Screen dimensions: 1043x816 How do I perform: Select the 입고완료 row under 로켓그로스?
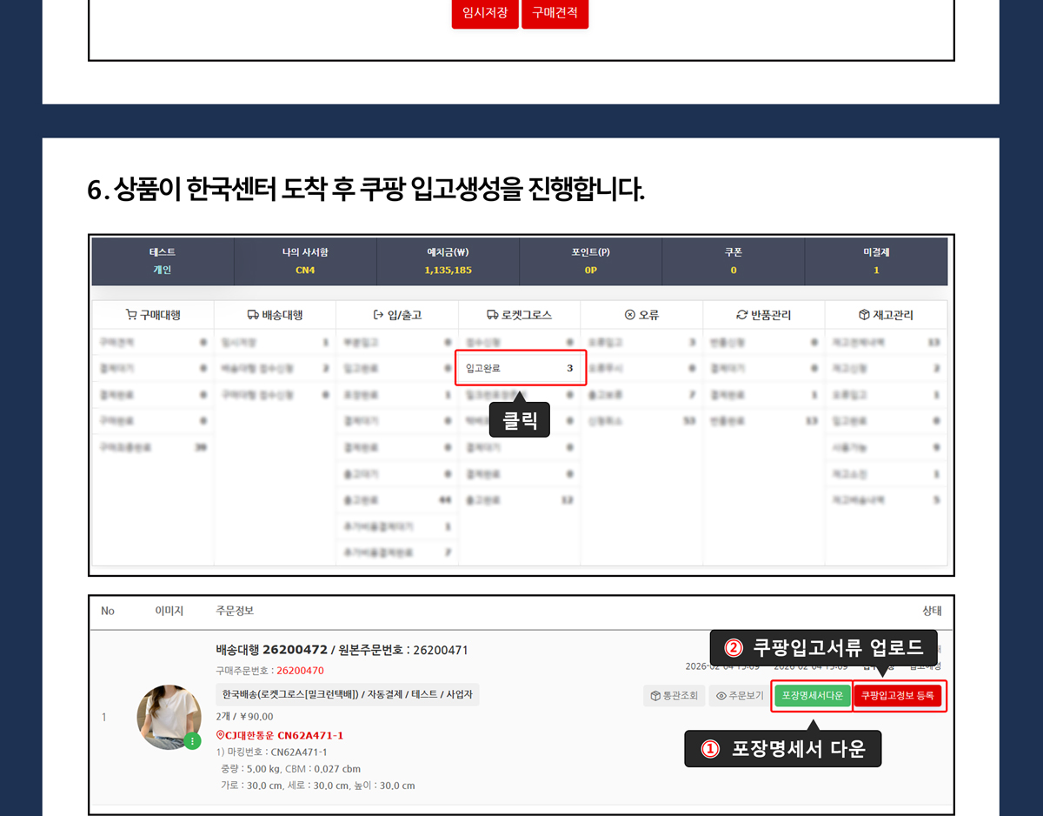(520, 368)
